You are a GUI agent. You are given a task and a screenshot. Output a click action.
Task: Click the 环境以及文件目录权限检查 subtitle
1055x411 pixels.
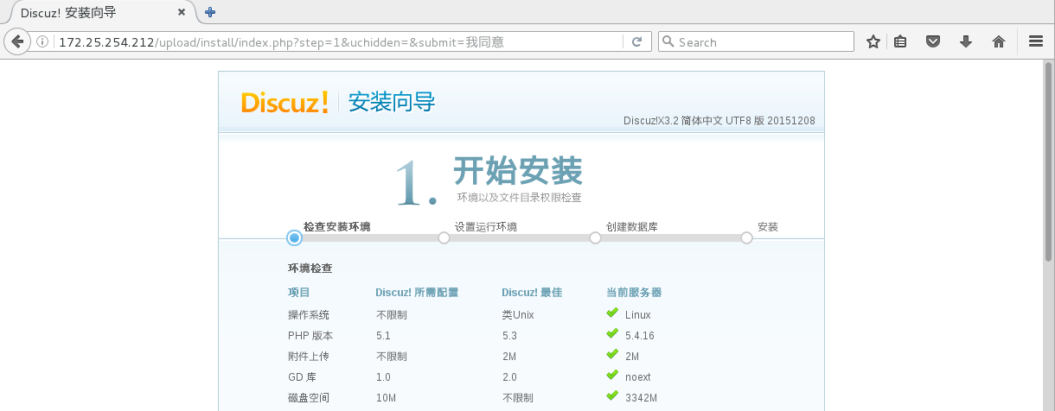pos(519,198)
